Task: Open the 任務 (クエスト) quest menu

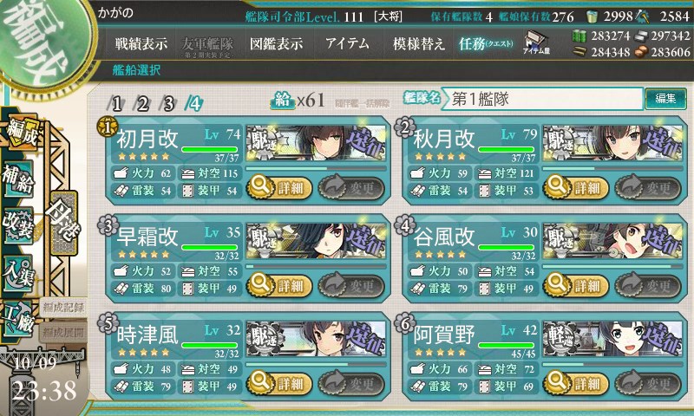Action: 486,43
